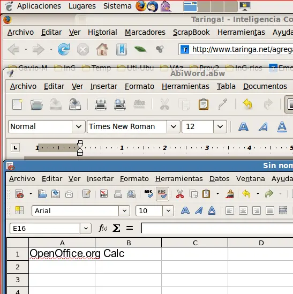Open Aplicaciones in GNOME panel
293x294 pixels.
tap(39, 6)
